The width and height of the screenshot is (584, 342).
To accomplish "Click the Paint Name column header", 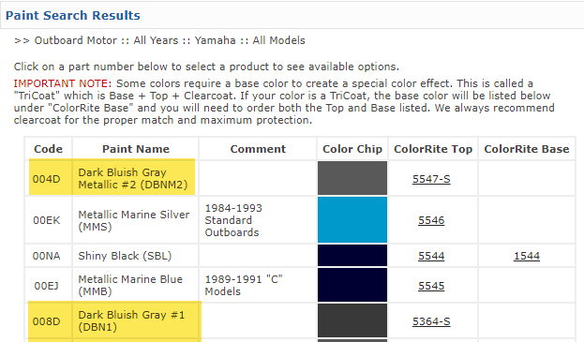I will tap(136, 149).
